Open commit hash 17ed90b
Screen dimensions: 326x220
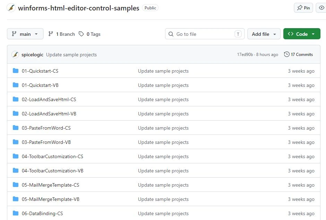pyautogui.click(x=245, y=54)
